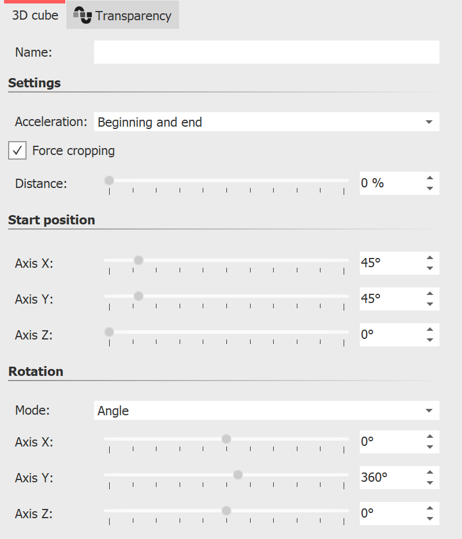This screenshot has height=539, width=462.
Task: Switch to the Transparency tab
Action: pyautogui.click(x=122, y=16)
